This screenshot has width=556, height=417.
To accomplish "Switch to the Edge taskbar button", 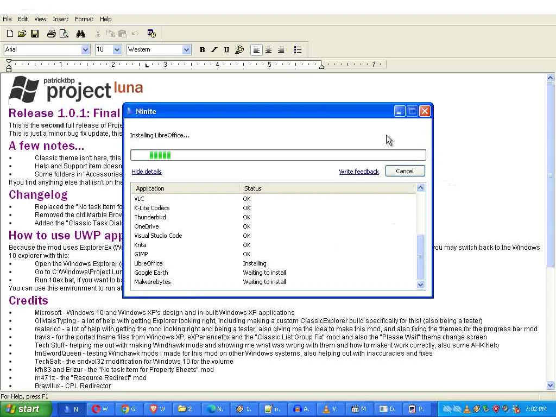I will (x=216, y=409).
